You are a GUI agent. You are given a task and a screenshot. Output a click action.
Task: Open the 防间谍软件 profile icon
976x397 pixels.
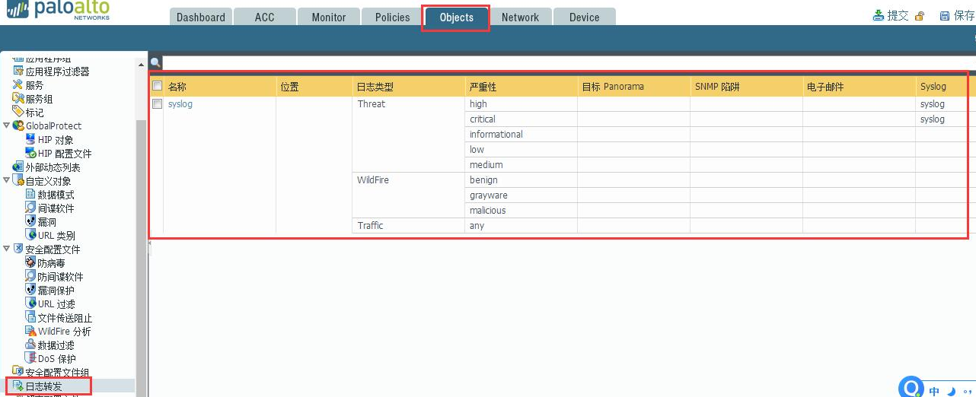coord(30,276)
